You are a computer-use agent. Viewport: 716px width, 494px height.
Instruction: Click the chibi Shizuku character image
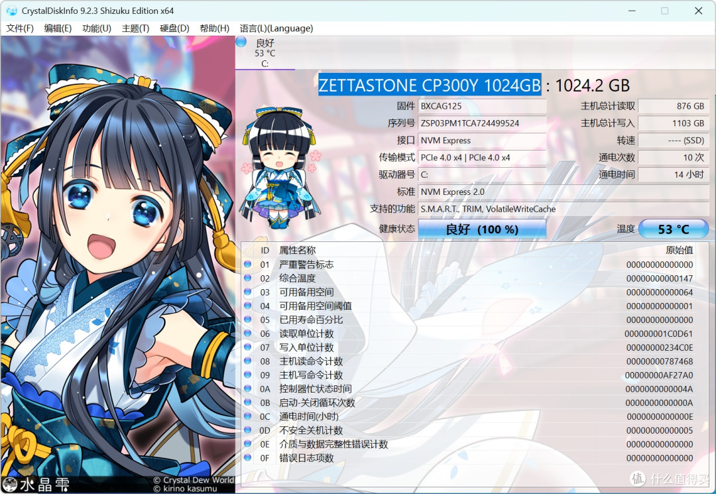pyautogui.click(x=280, y=167)
